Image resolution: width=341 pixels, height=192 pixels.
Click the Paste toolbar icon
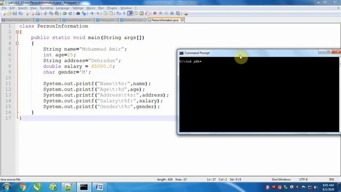[x=57, y=13]
